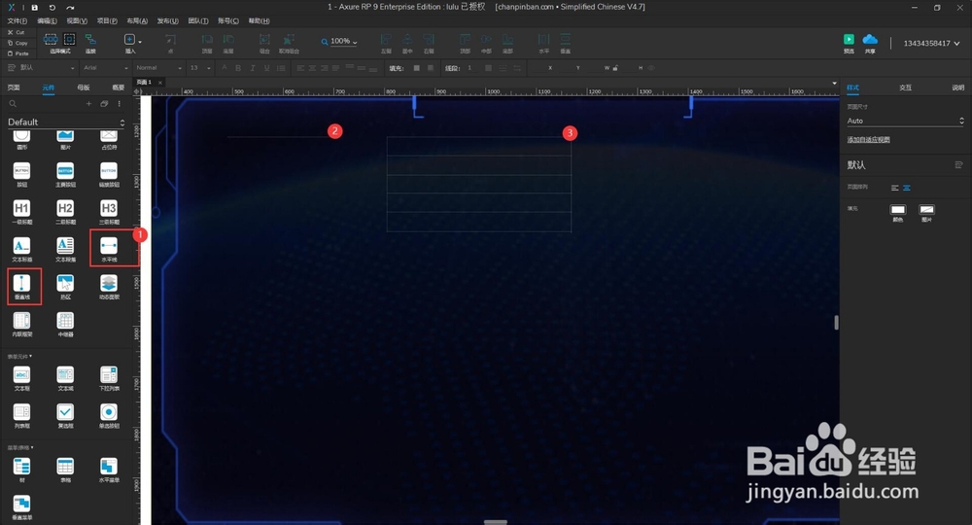The height and width of the screenshot is (525, 972).
Task: Toggle the aspect ratio lock beside W
Action: (x=615, y=68)
